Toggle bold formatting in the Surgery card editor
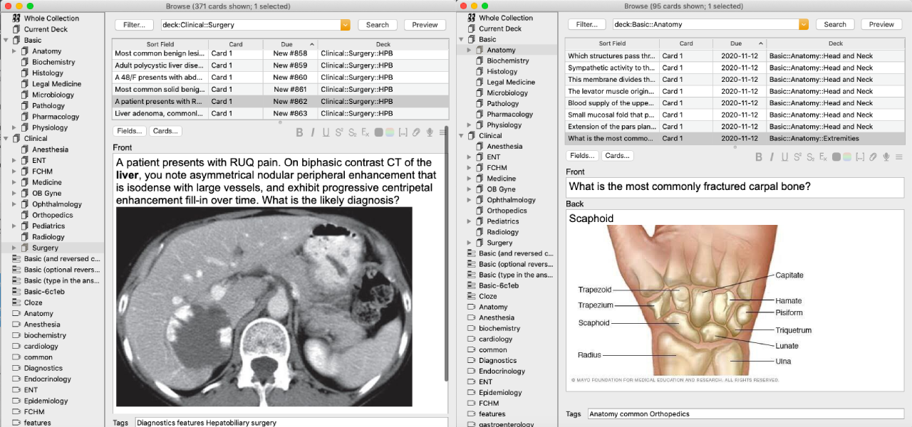The width and height of the screenshot is (912, 427). pyautogui.click(x=300, y=132)
